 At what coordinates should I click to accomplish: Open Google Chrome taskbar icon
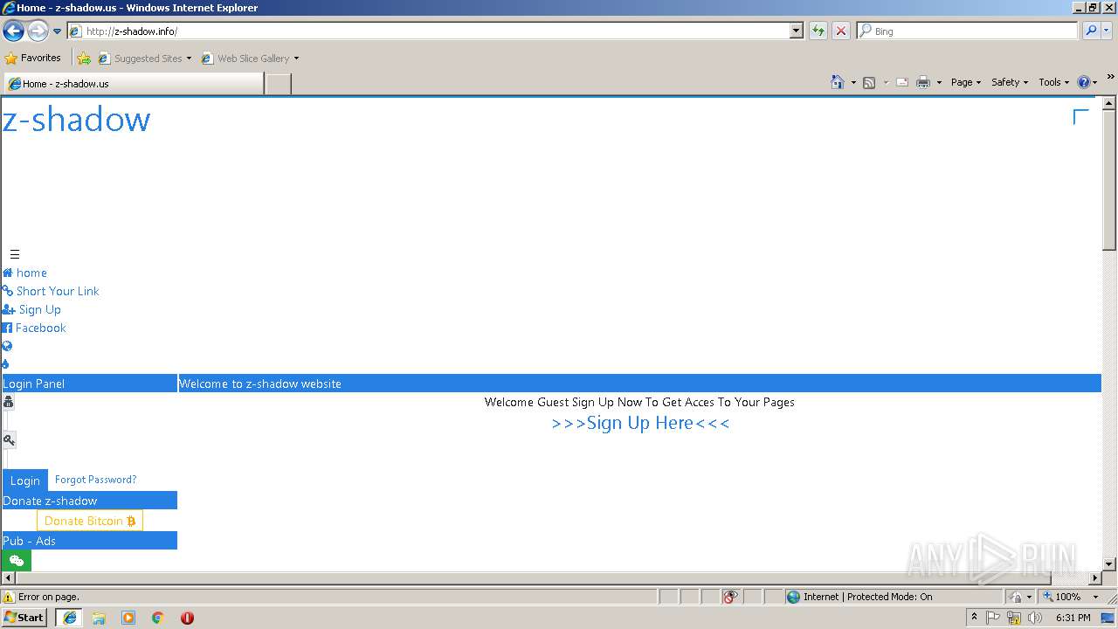157,618
